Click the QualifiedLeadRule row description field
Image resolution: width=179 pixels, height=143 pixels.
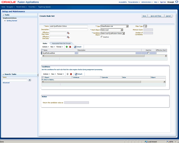point(107,53)
